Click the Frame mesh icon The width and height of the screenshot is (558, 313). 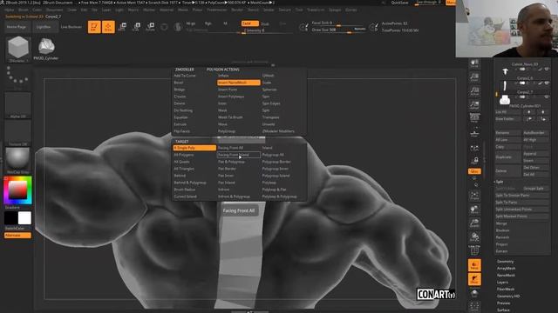coord(474,196)
